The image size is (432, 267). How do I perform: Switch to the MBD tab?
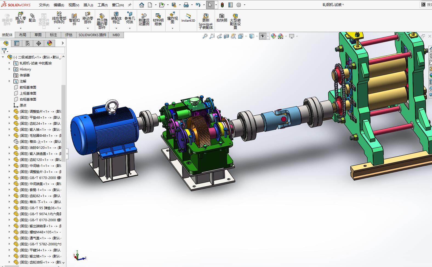coord(116,35)
